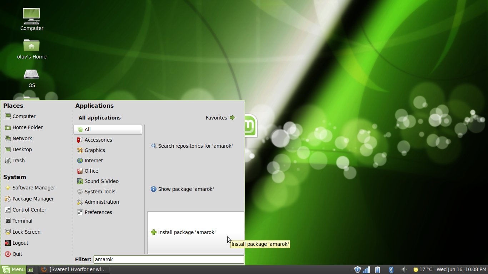The width and height of the screenshot is (488, 274).
Task: Click the Filter text field
Action: tap(169, 259)
